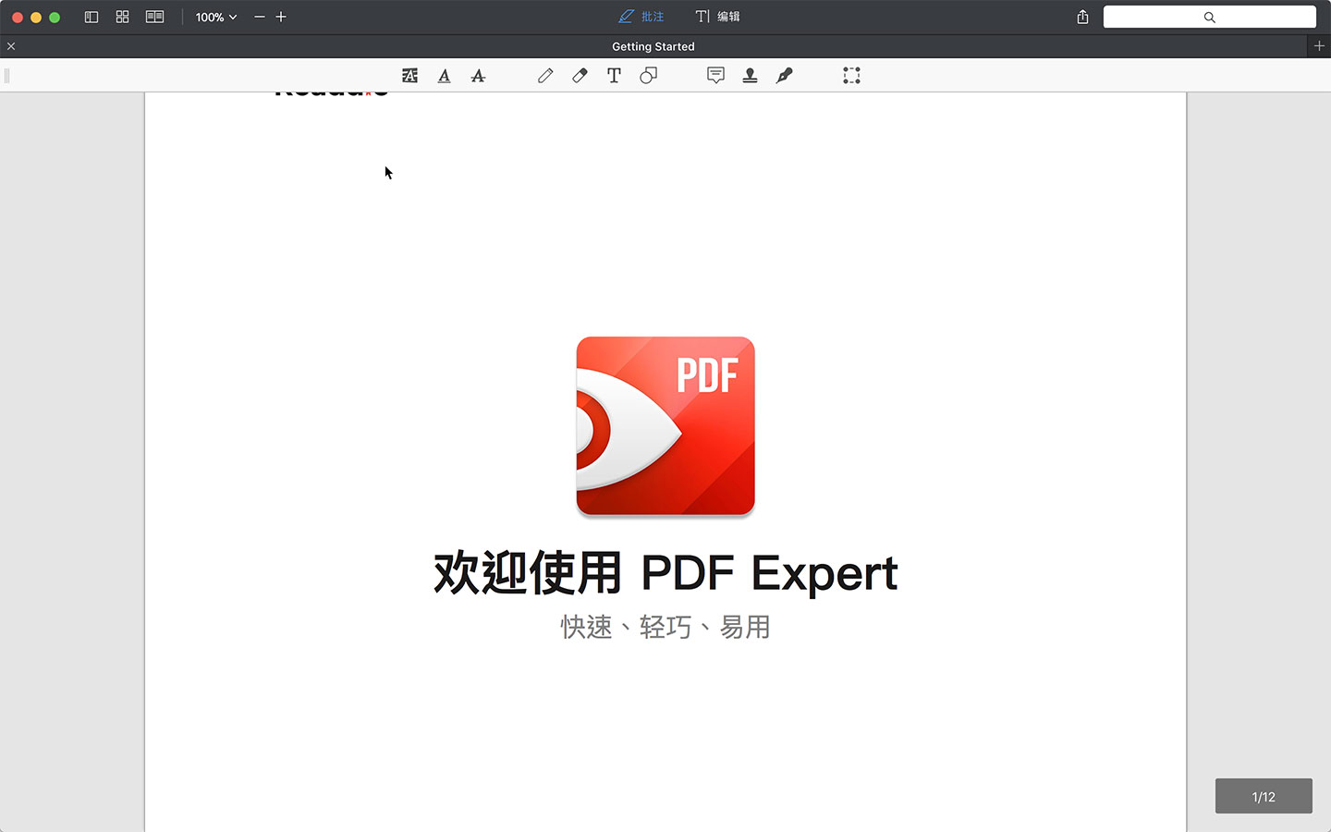Activate the Eraser tool
The width and height of the screenshot is (1331, 832).
click(x=580, y=76)
